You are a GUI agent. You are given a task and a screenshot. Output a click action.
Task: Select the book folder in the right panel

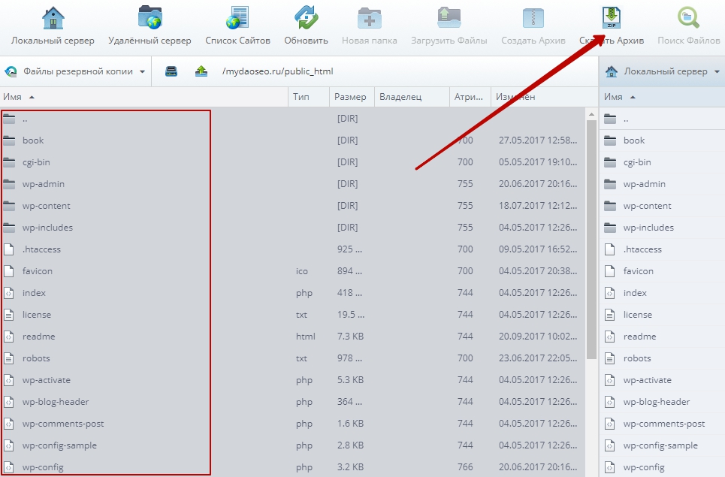tap(662, 140)
